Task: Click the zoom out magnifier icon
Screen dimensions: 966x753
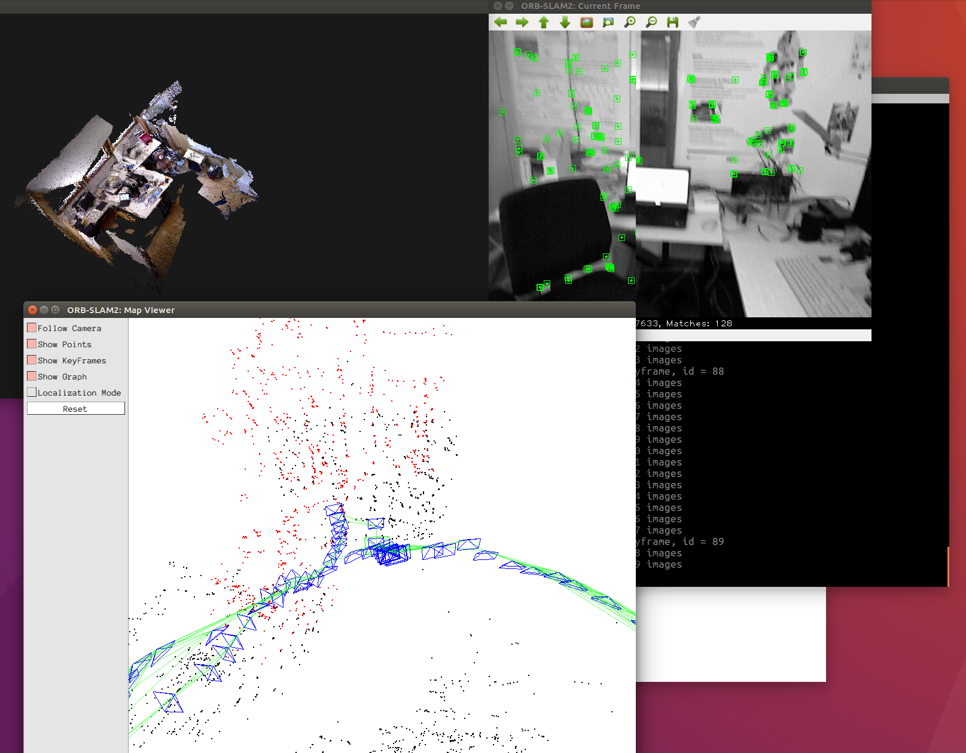Action: pos(651,22)
